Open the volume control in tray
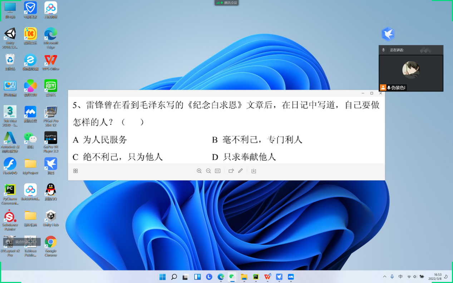The width and height of the screenshot is (453, 283). coord(415,277)
